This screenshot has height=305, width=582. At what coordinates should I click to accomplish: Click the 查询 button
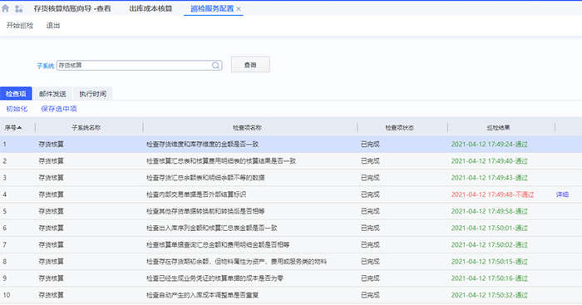250,65
